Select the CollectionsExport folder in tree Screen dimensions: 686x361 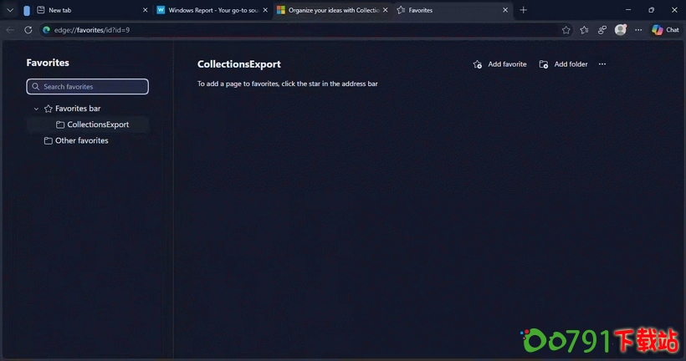98,125
